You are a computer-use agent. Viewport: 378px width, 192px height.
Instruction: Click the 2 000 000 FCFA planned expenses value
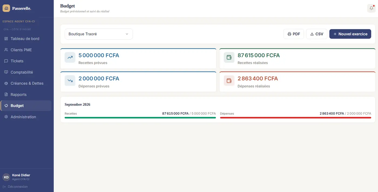pyautogui.click(x=99, y=79)
